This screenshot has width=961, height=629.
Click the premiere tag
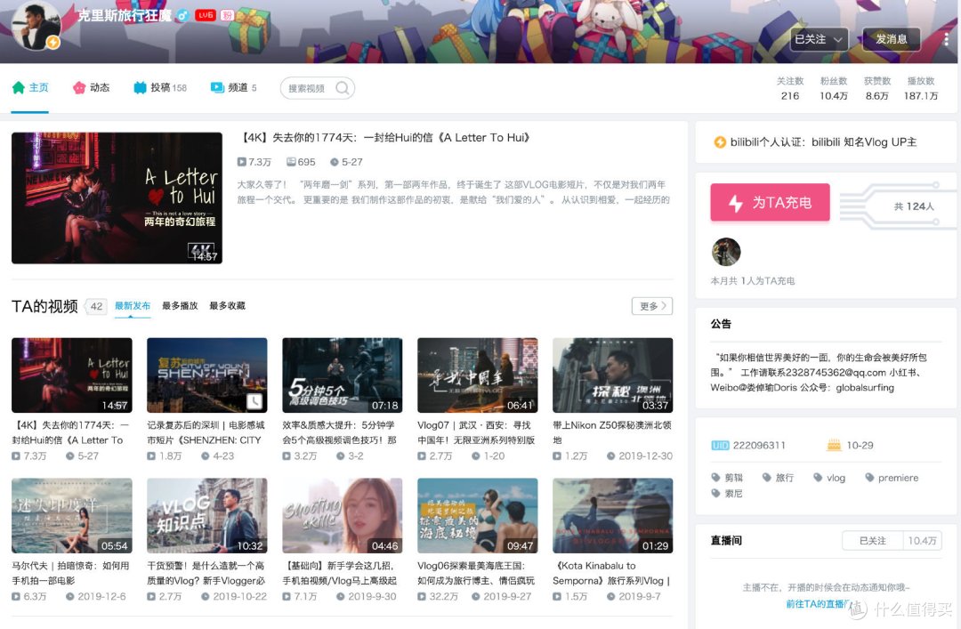pos(892,478)
